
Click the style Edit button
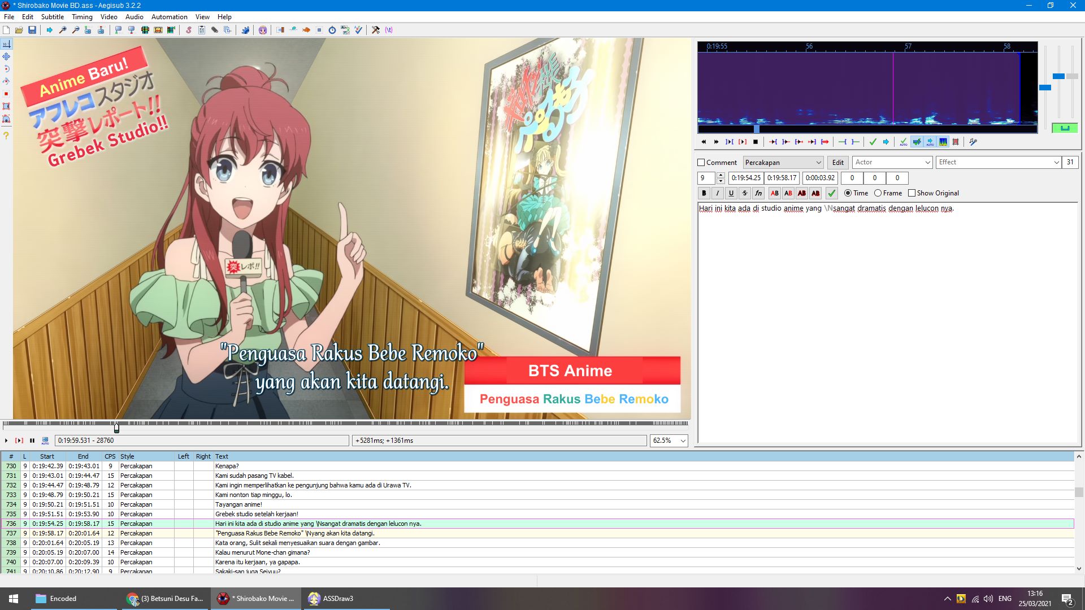[838, 163]
